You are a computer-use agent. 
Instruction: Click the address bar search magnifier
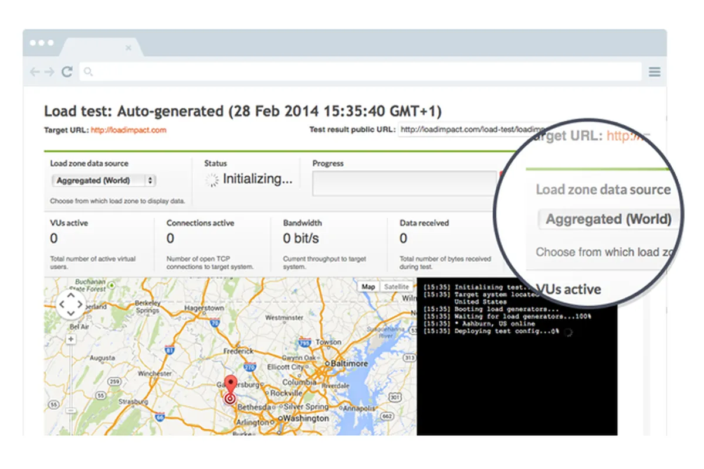pyautogui.click(x=89, y=72)
